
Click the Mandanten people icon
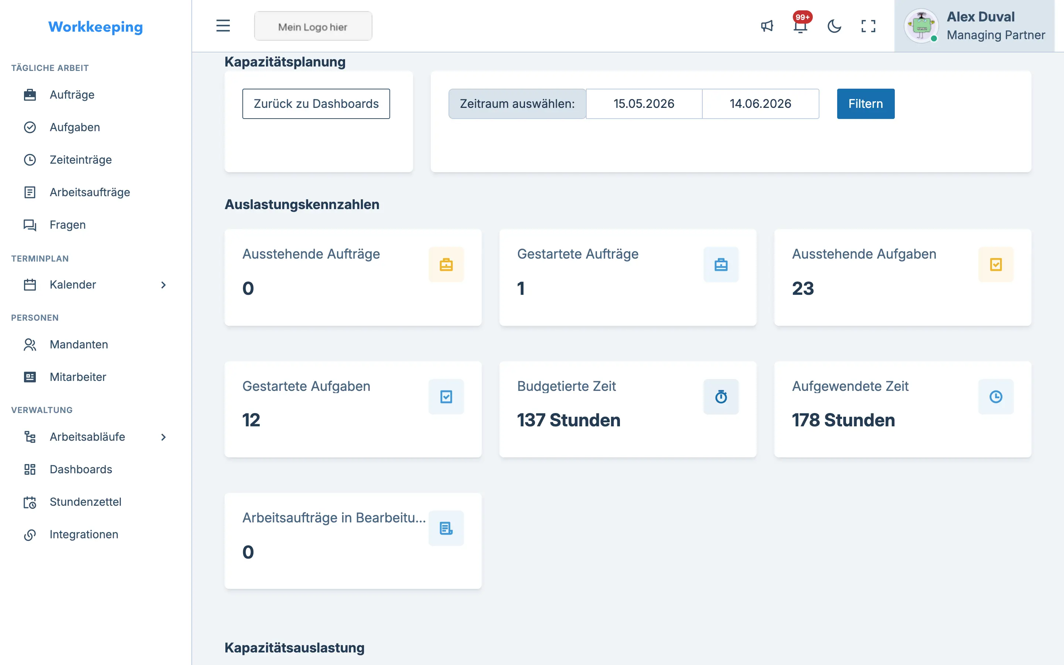point(30,345)
